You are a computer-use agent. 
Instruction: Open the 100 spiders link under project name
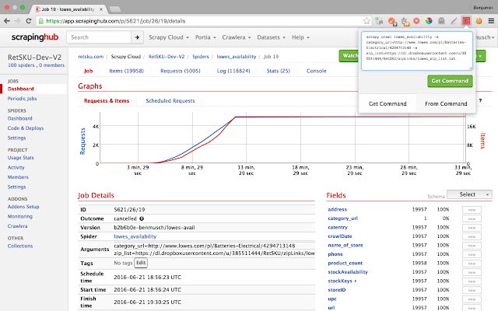(21, 65)
